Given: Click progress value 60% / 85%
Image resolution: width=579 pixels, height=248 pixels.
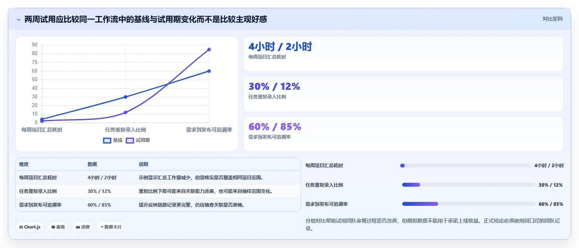Looking at the screenshot, I should pyautogui.click(x=551, y=204).
